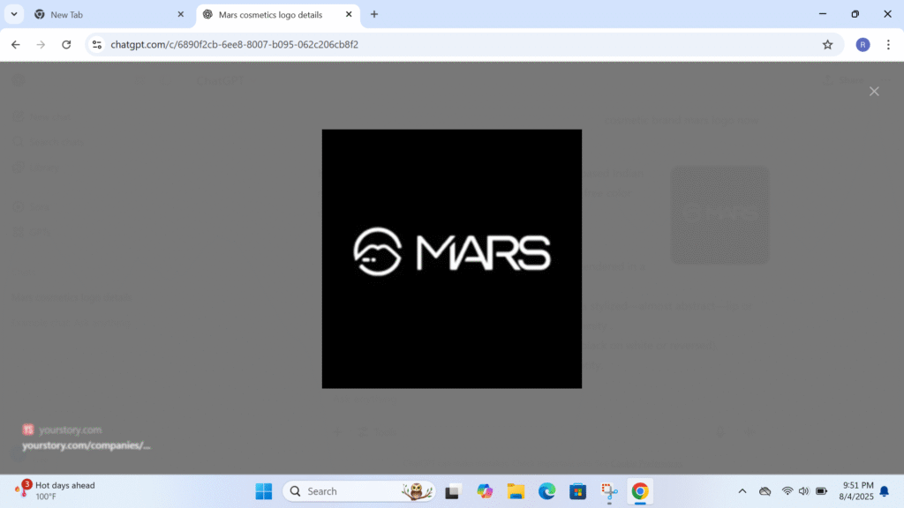The height and width of the screenshot is (508, 904).
Task: Expand the tab search dropdown arrow
Action: coord(15,15)
